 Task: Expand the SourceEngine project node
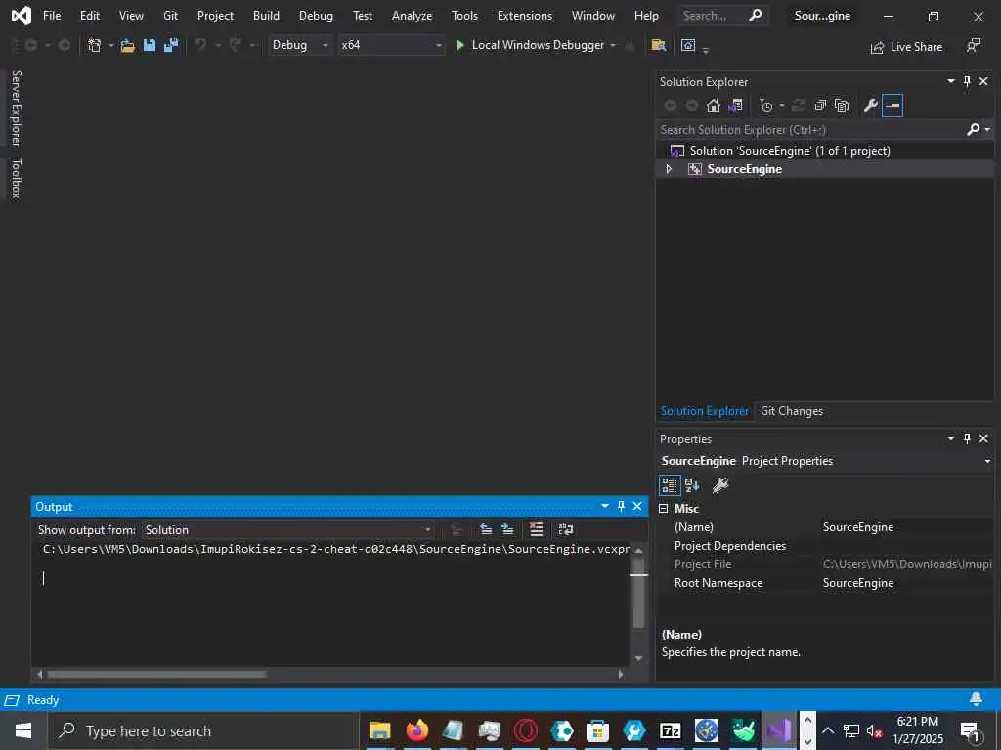(x=669, y=169)
